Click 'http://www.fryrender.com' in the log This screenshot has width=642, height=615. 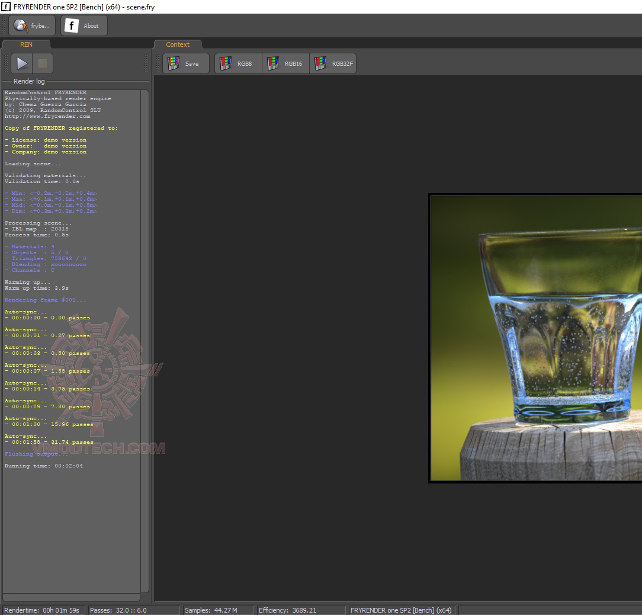(47, 116)
